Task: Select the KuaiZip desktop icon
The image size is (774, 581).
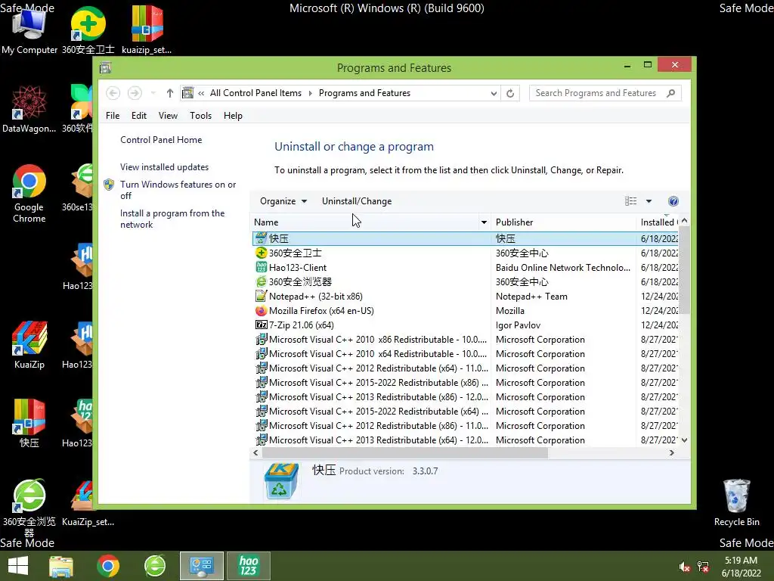Action: [29, 345]
